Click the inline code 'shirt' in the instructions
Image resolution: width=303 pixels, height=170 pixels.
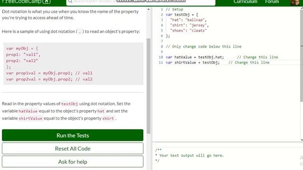click(108, 119)
